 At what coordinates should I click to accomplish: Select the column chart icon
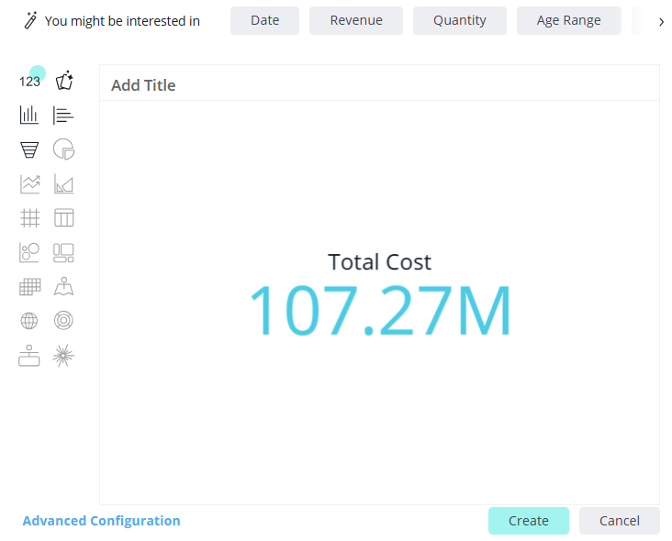click(x=29, y=116)
